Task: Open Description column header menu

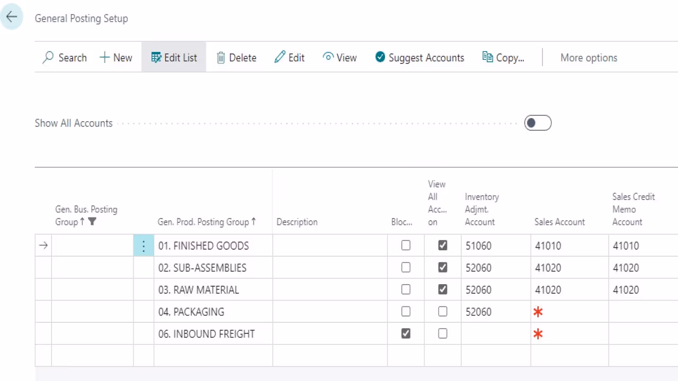Action: [297, 222]
